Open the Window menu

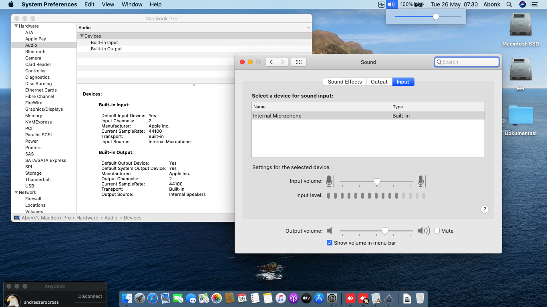click(x=132, y=4)
